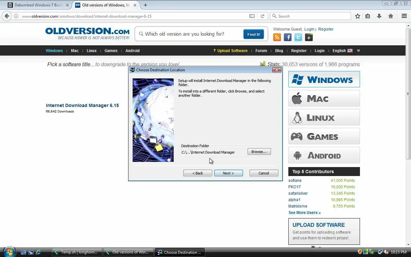Show site information icon in address bar

(x=16, y=16)
